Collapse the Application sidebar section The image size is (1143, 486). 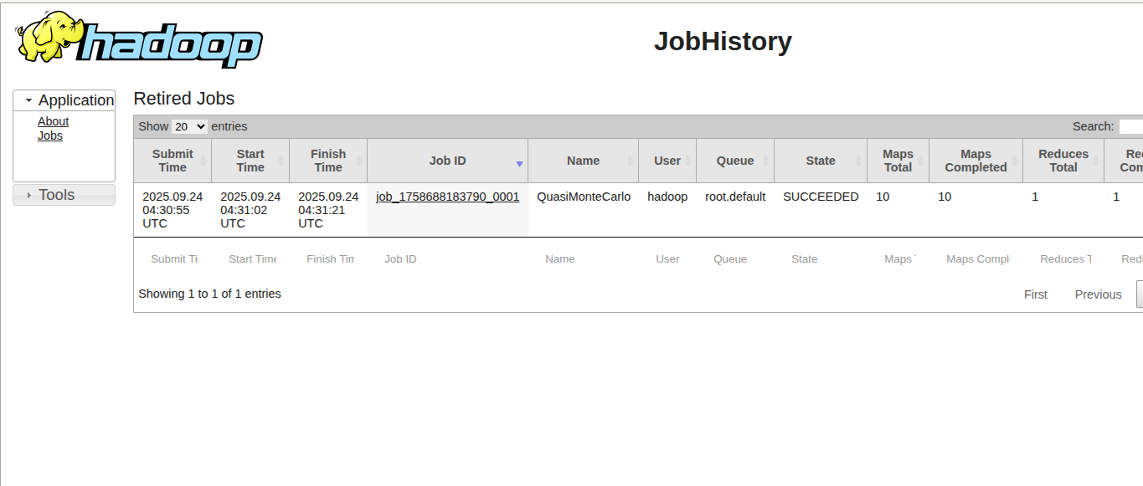(x=29, y=100)
